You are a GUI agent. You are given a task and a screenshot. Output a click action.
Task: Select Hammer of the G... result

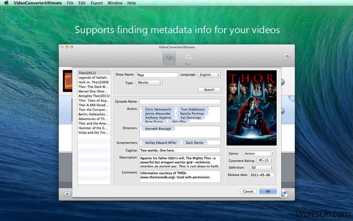[x=94, y=128]
